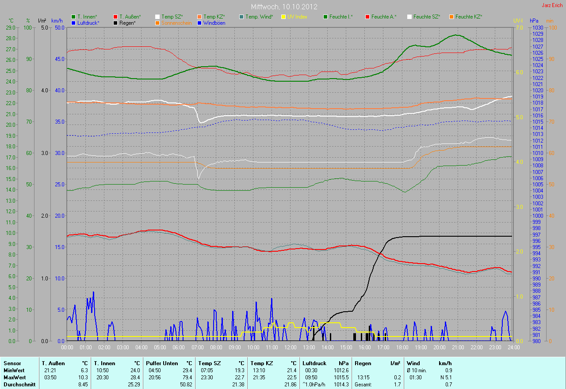Click the yellow UV Index legend square
The width and height of the screenshot is (566, 389).
point(283,17)
